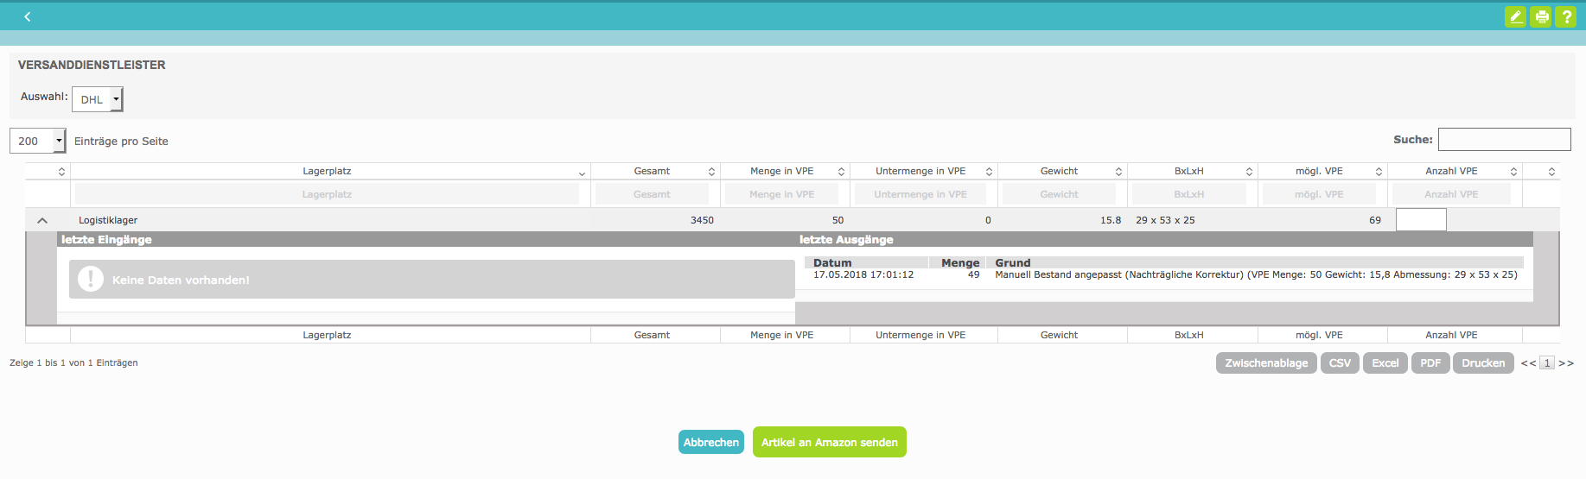This screenshot has height=479, width=1586.
Task: Sort by the Gesamt column arrows
Action: point(711,172)
